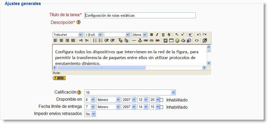Redo the last editor action

tap(205, 35)
